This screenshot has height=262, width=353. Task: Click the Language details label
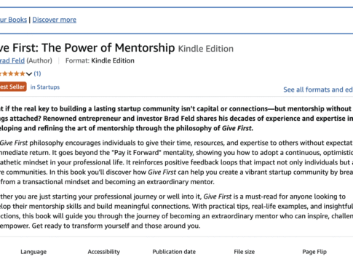33,252
